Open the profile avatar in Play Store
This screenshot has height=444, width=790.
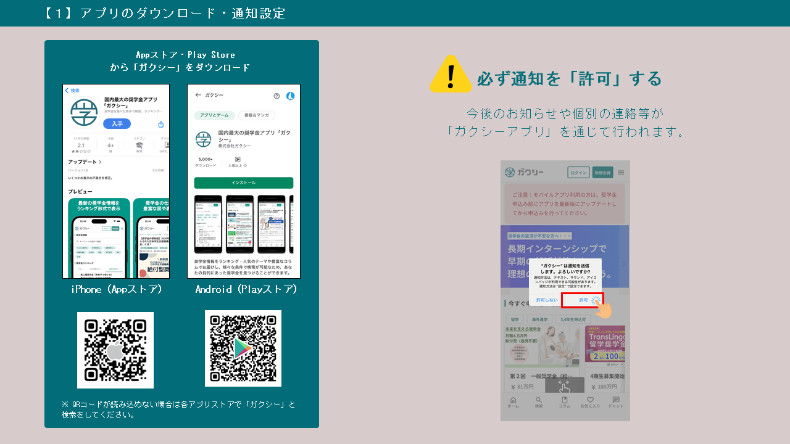pos(291,96)
